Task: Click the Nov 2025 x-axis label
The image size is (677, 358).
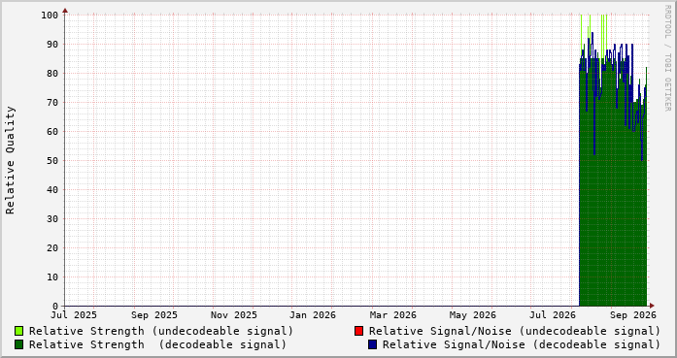Action: point(233,315)
